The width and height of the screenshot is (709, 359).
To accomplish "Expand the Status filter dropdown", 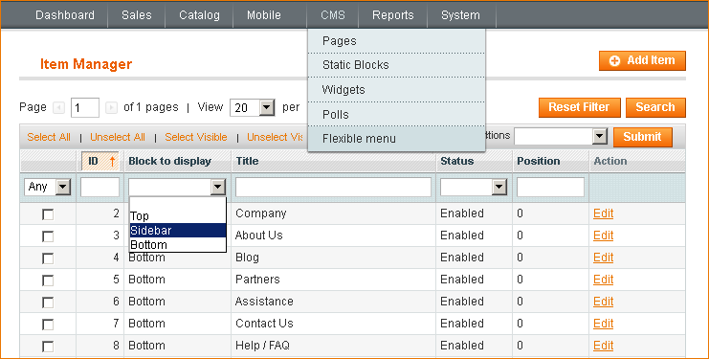I will [474, 187].
